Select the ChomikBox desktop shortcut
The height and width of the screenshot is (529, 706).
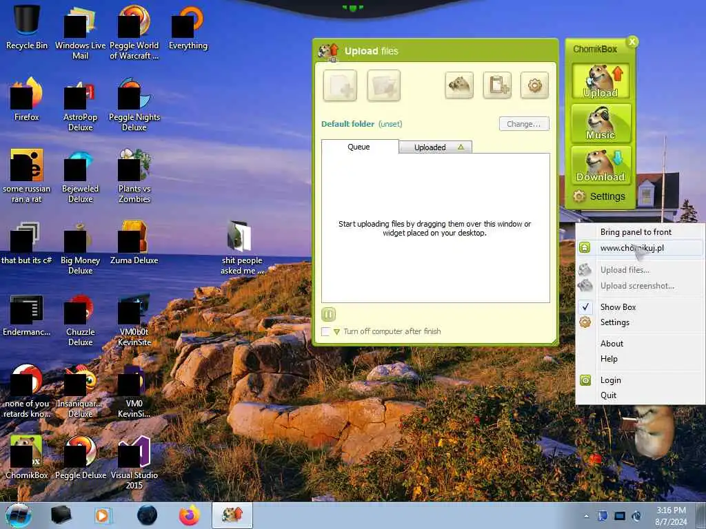[27, 457]
